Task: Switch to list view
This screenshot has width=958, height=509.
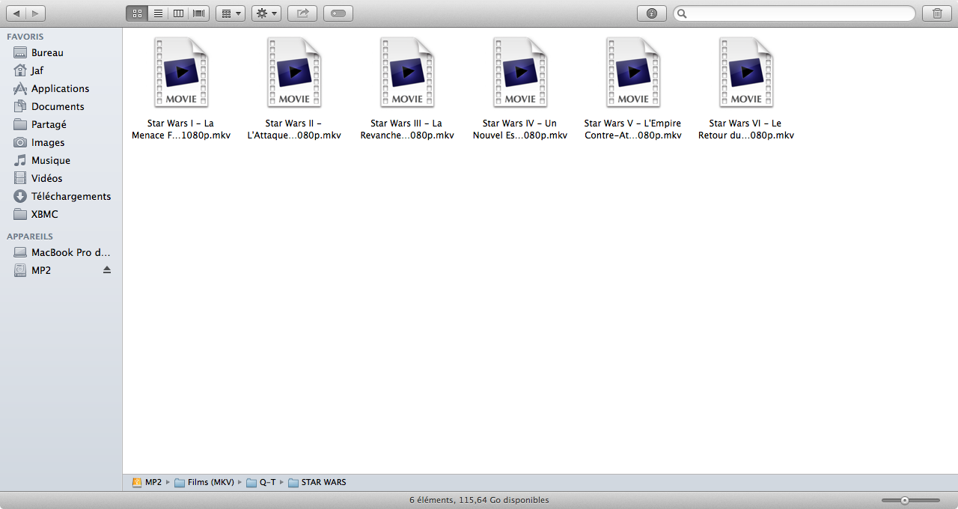Action: (x=158, y=13)
